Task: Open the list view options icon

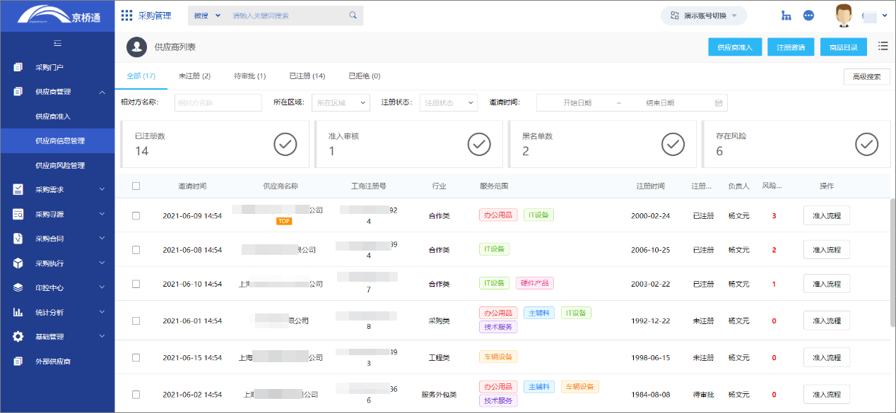Action: coord(883,46)
